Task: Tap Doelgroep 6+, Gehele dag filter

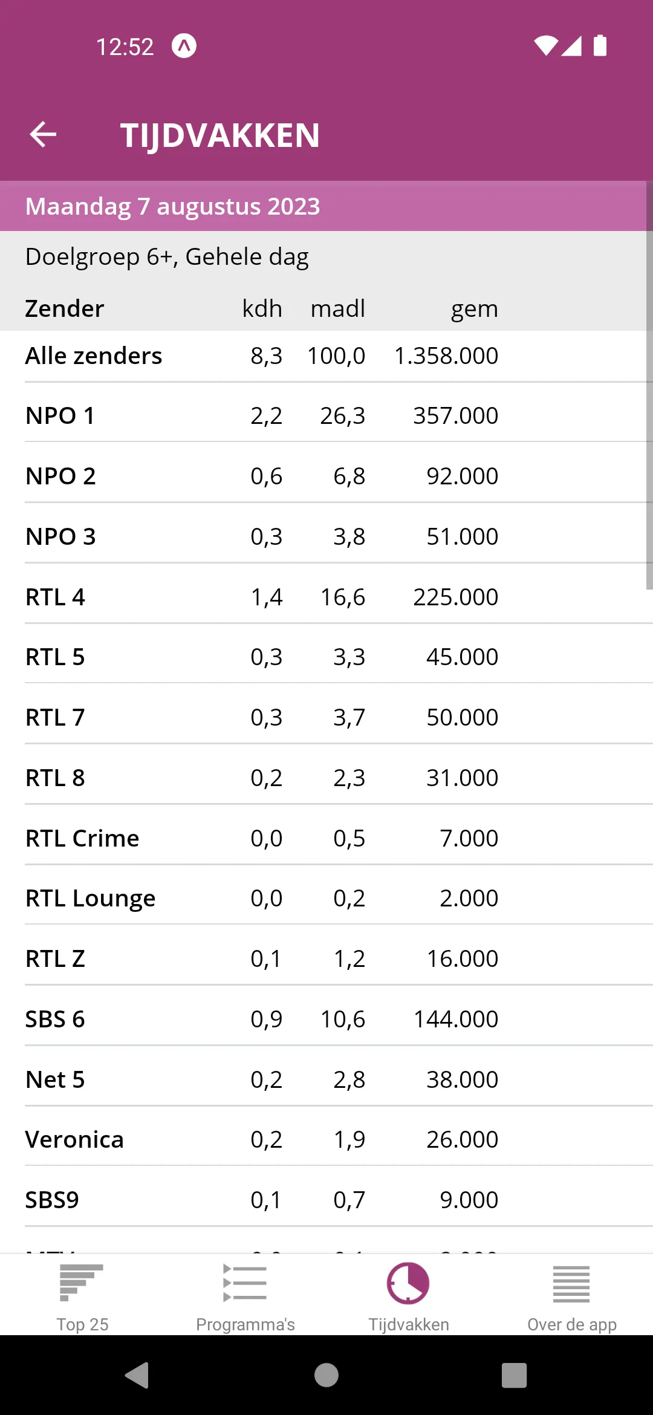Action: point(167,256)
